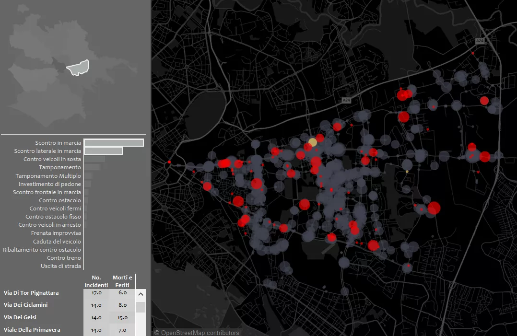Click the 'Tamponamento' category label
The width and height of the screenshot is (517, 336).
click(x=59, y=167)
